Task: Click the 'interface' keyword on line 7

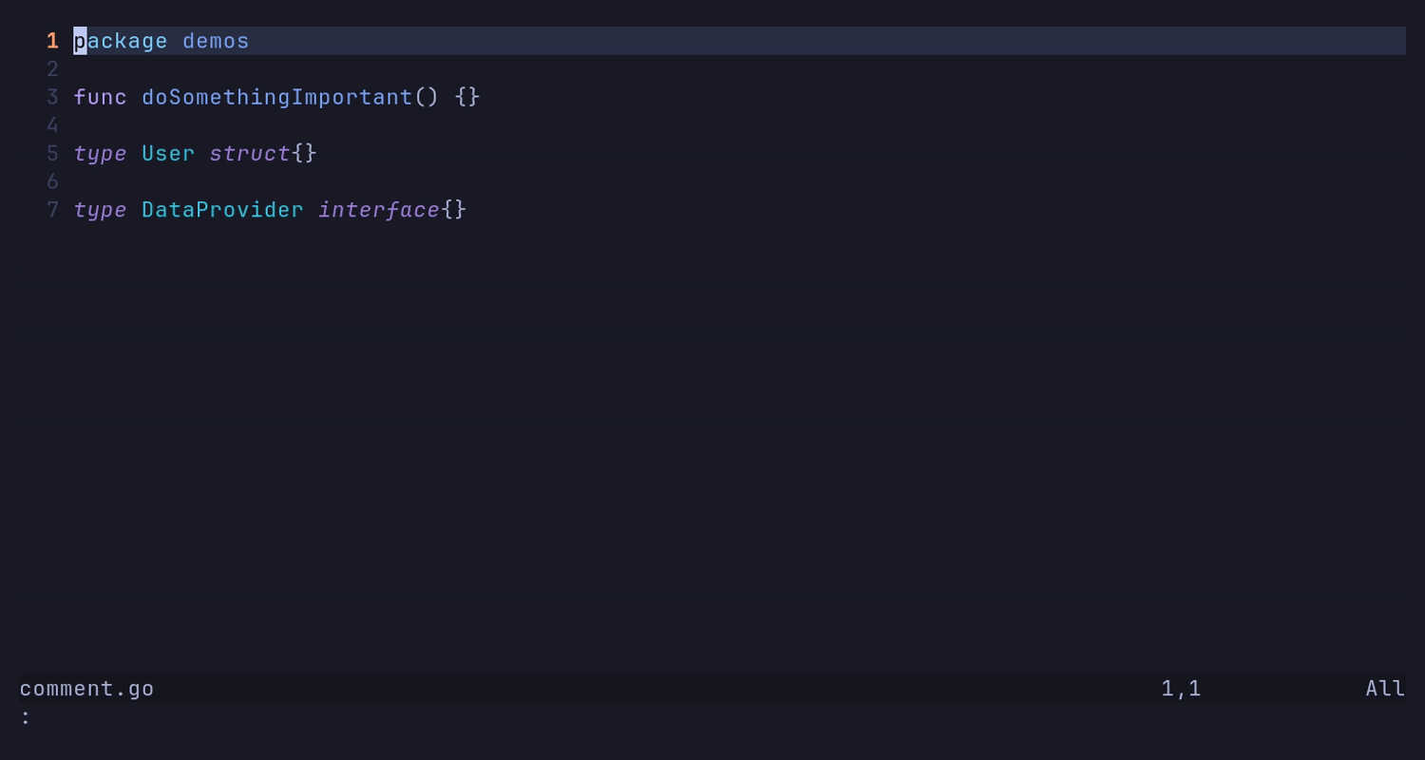Action: tap(379, 209)
